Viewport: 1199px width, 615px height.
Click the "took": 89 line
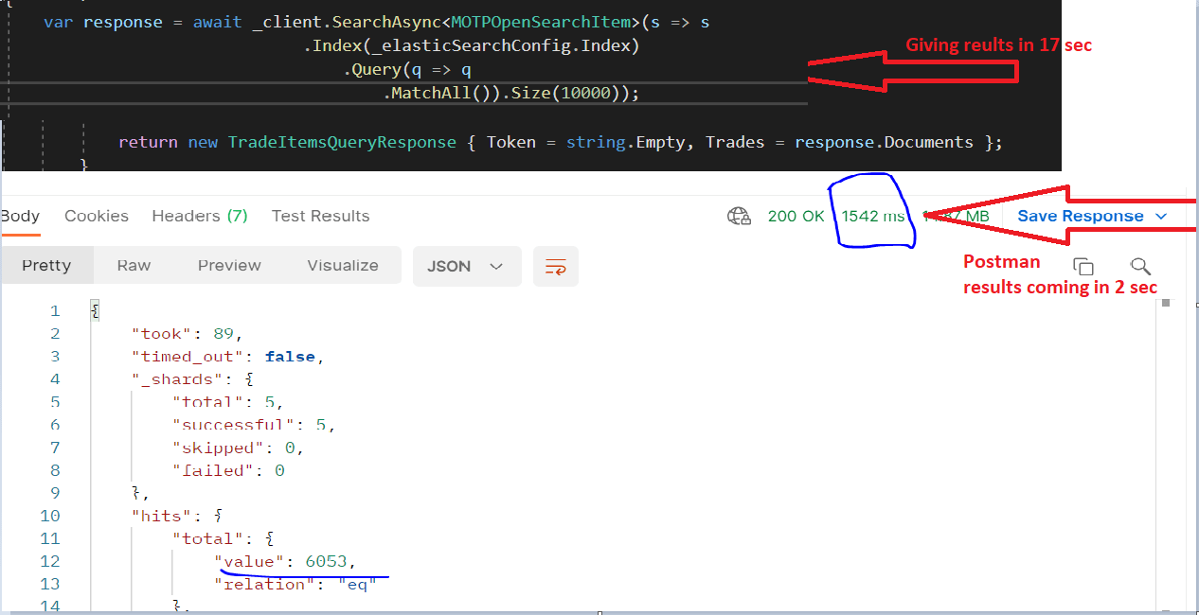click(188, 334)
